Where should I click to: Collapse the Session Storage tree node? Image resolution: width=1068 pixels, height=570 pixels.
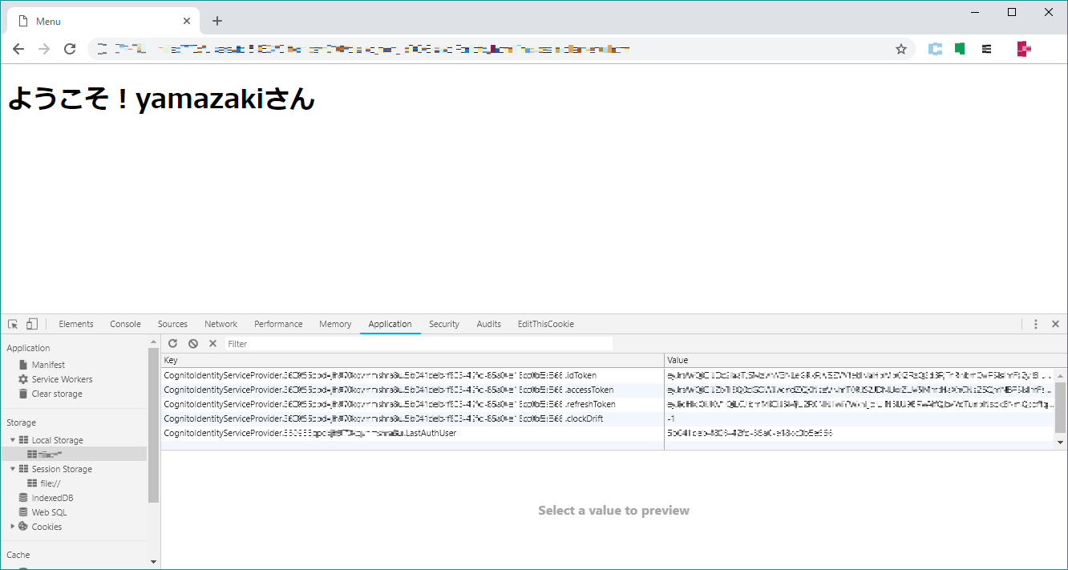point(13,469)
